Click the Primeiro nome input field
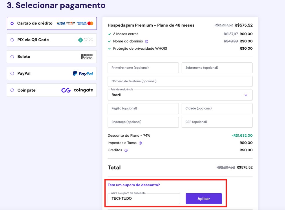 point(143,68)
